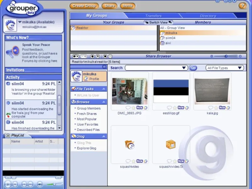This screenshot has height=189, width=252.
Task: Toggle favorite star under kala.jpg
Action: coord(216,108)
